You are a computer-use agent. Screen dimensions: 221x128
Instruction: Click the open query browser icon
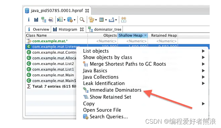70,20
